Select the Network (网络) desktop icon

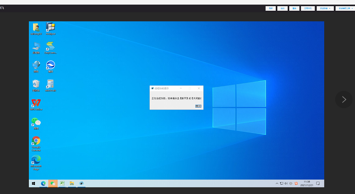click(36, 66)
